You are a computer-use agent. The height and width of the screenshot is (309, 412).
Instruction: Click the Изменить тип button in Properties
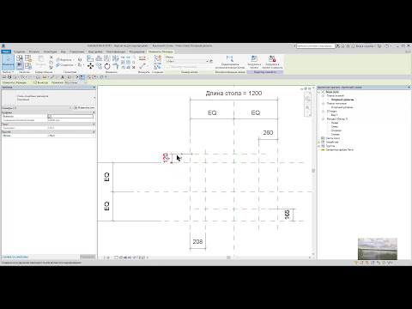[x=84, y=108]
